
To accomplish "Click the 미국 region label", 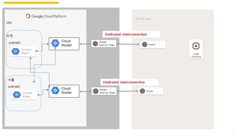I will (x=10, y=36).
